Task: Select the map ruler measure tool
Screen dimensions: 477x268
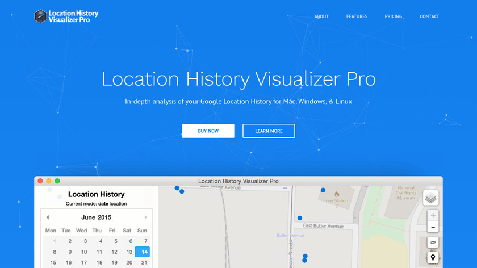Action: click(433, 242)
